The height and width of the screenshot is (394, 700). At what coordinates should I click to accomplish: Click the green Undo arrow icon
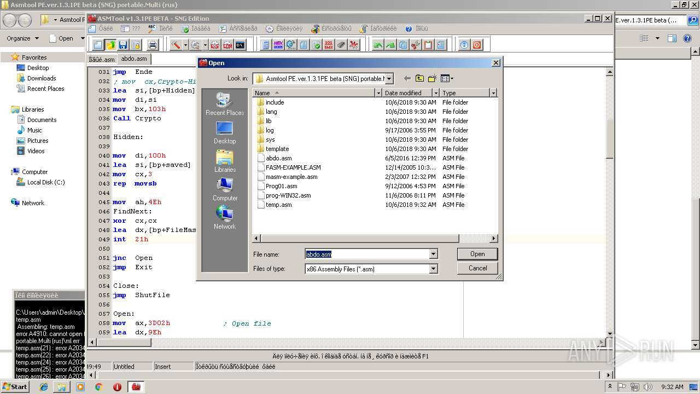point(377,45)
